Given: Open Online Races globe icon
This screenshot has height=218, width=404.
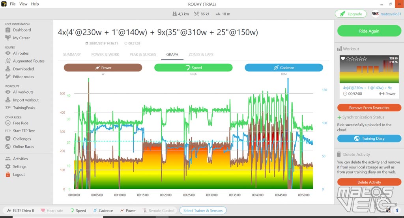Looking at the screenshot, I should pyautogui.click(x=8, y=146).
